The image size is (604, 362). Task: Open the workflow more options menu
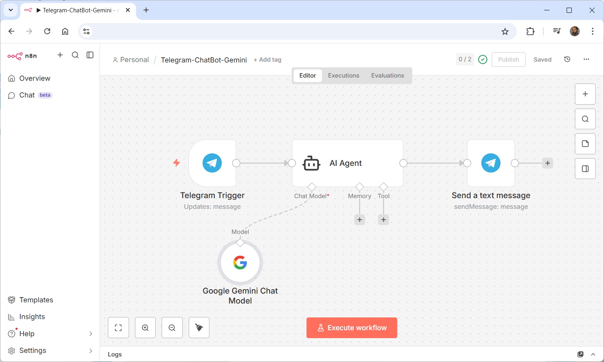pos(586,59)
